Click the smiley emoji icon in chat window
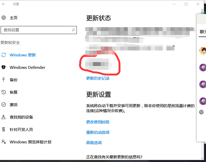 coord(201,112)
